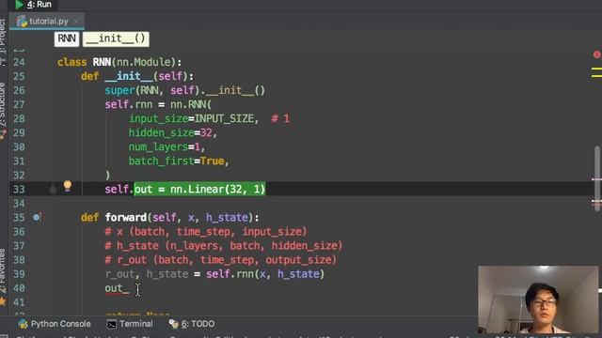Image resolution: width=602 pixels, height=338 pixels.
Task: Click the Terminal icon
Action: (x=111, y=324)
